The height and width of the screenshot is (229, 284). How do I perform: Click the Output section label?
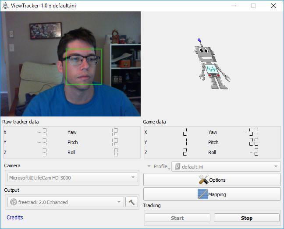point(11,190)
